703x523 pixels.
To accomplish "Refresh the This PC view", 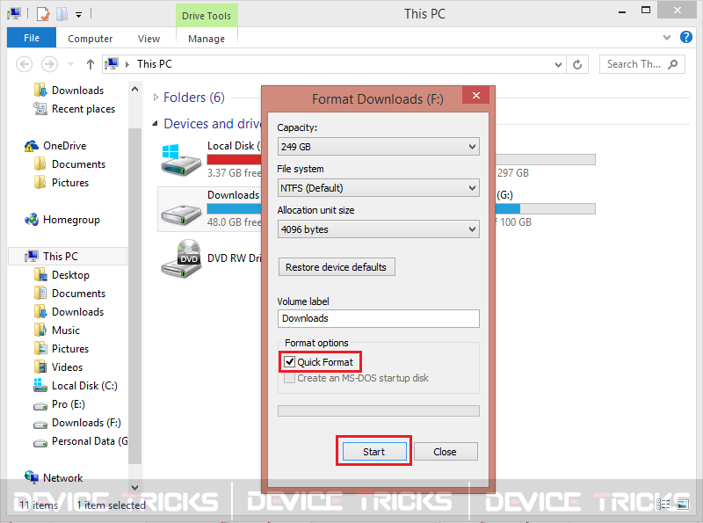I will (x=577, y=64).
